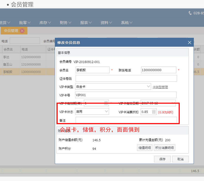Click phone cell 13200000000
The width and height of the screenshot is (204, 181).
coord(31,57)
